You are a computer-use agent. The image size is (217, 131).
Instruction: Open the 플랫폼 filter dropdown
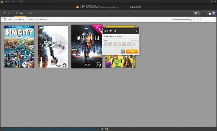[37, 20]
